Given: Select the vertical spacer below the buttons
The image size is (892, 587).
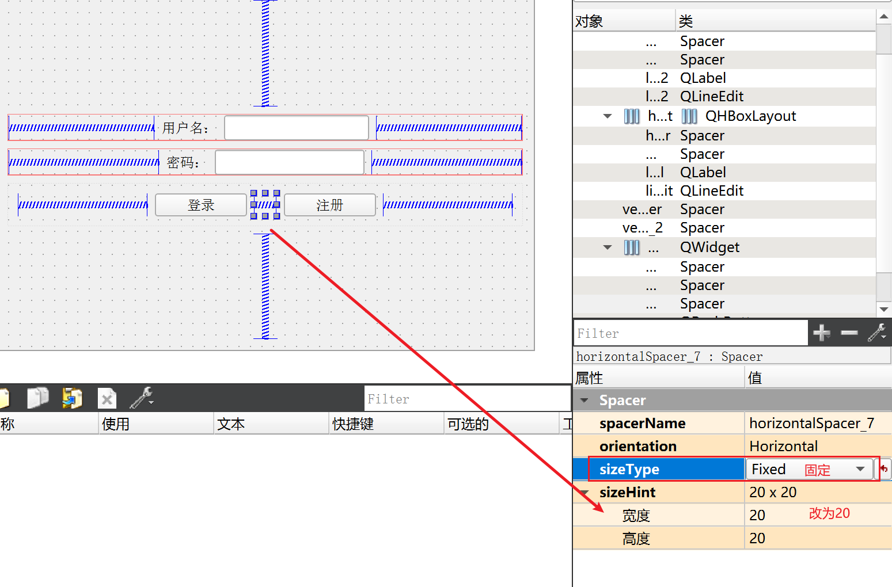Looking at the screenshot, I should pyautogui.click(x=265, y=286).
